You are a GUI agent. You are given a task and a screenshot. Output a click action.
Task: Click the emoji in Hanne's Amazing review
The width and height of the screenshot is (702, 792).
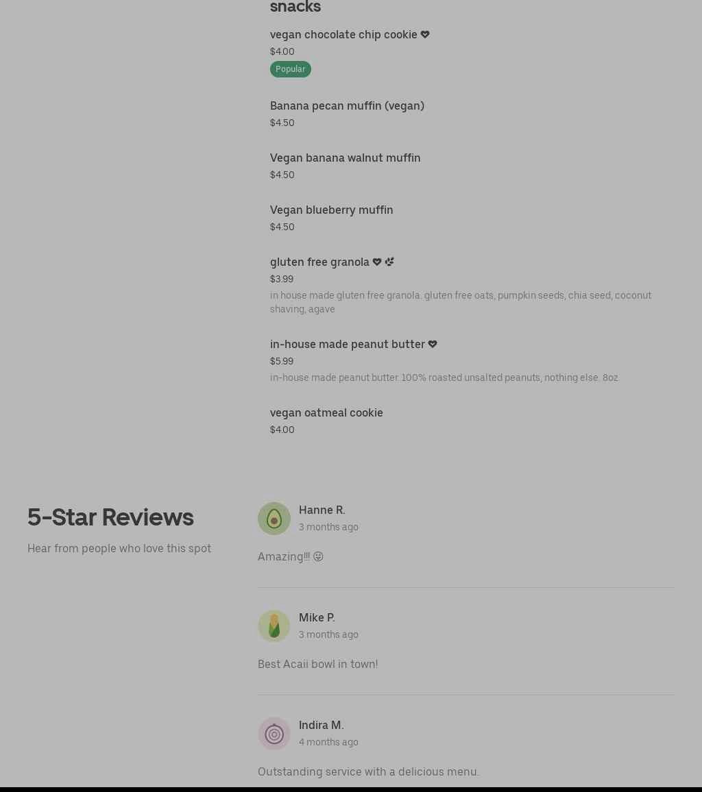pos(318,556)
